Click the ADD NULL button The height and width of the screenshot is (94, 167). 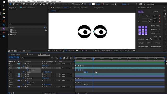158,43
